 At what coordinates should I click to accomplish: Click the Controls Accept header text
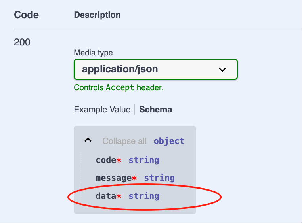coord(119,88)
